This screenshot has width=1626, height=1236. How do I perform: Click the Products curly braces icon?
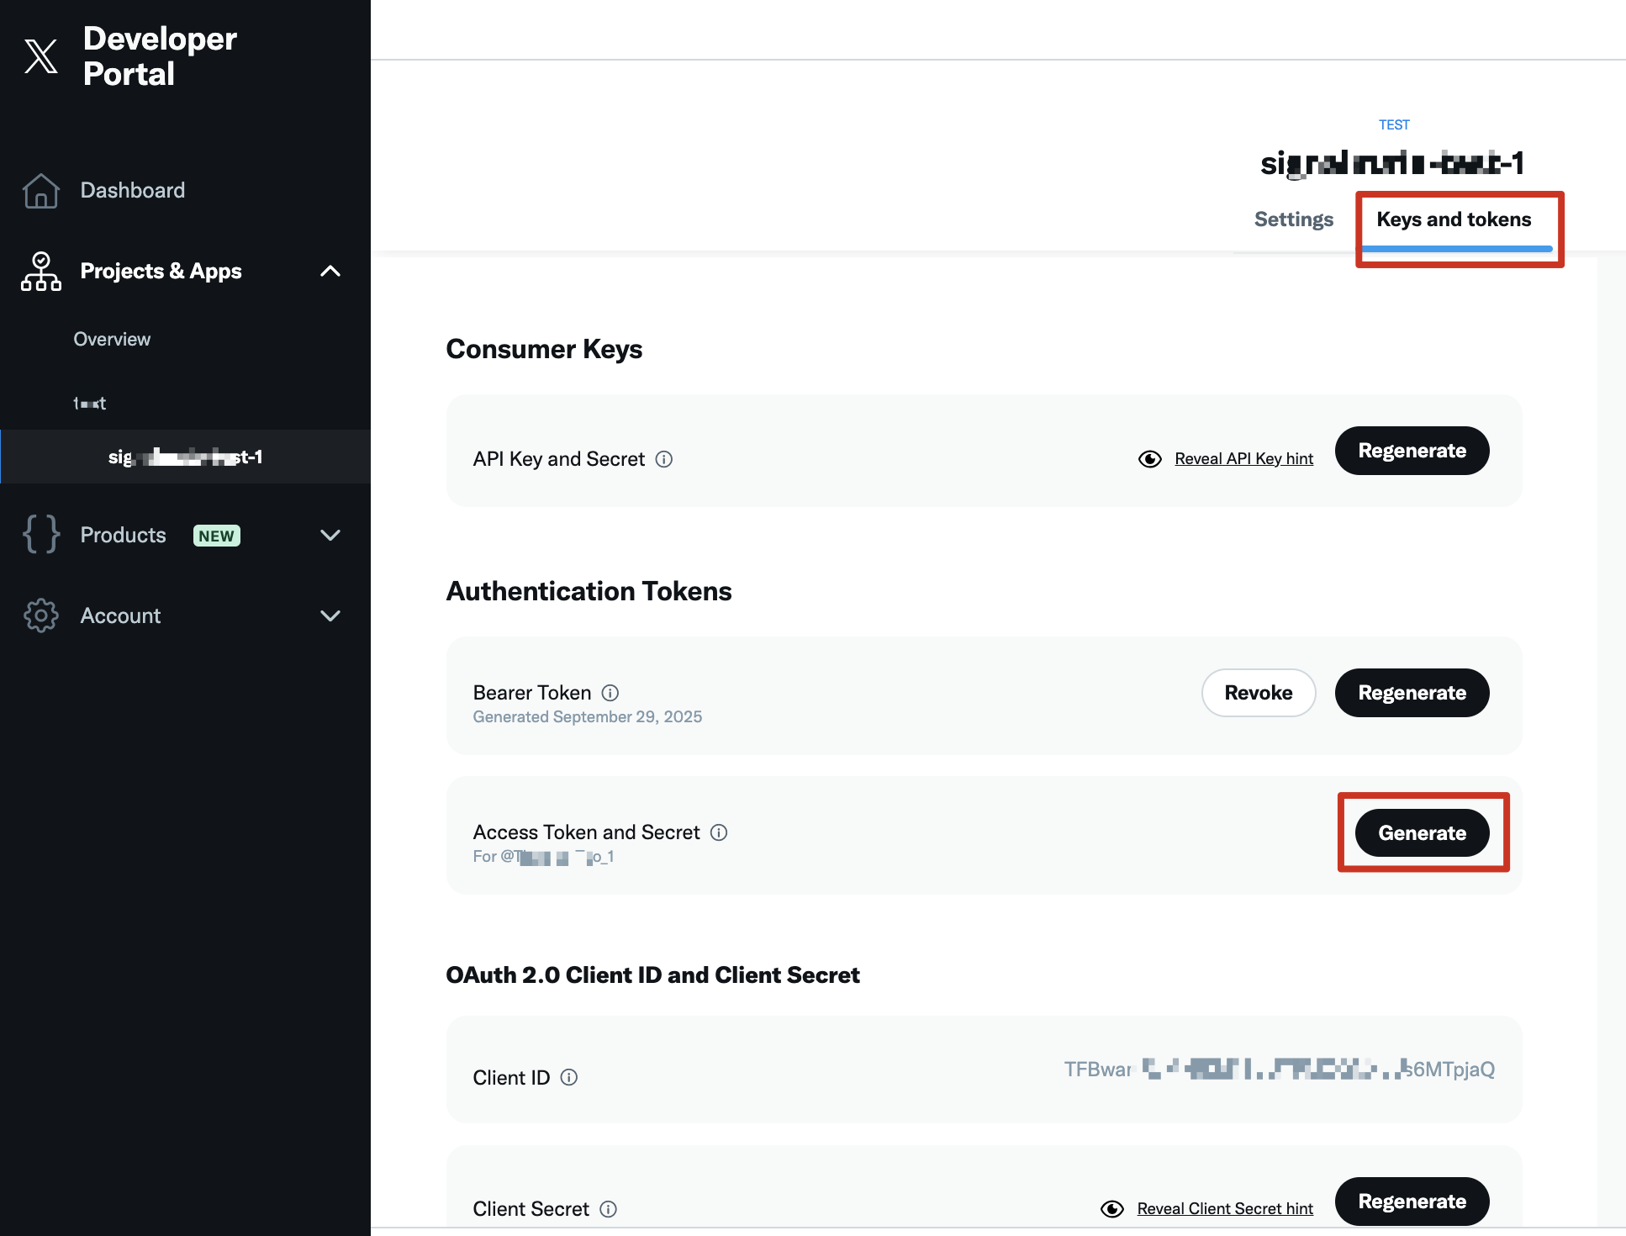[x=40, y=535]
